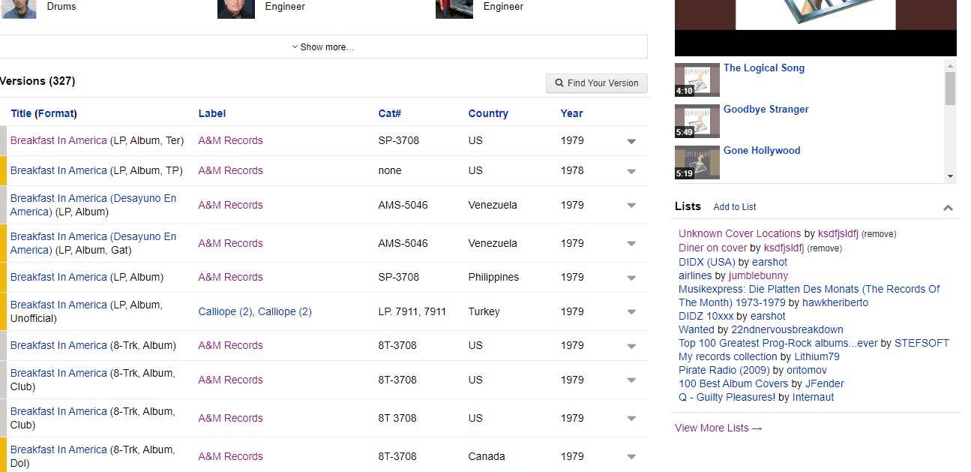Viewport: 971px width, 472px height.
Task: Open Diner on cover list
Action: [712, 248]
